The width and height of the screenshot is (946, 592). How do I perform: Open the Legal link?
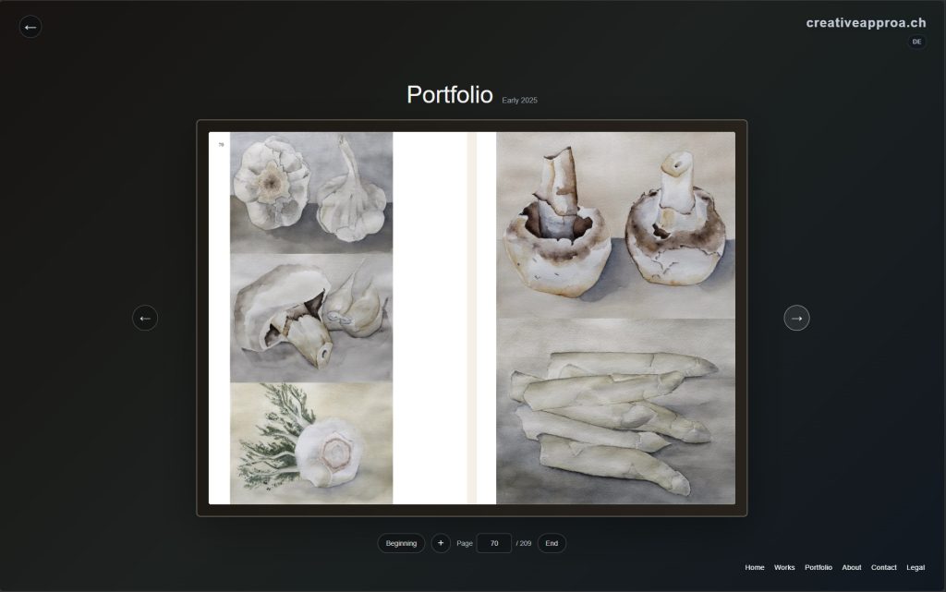[x=916, y=567]
